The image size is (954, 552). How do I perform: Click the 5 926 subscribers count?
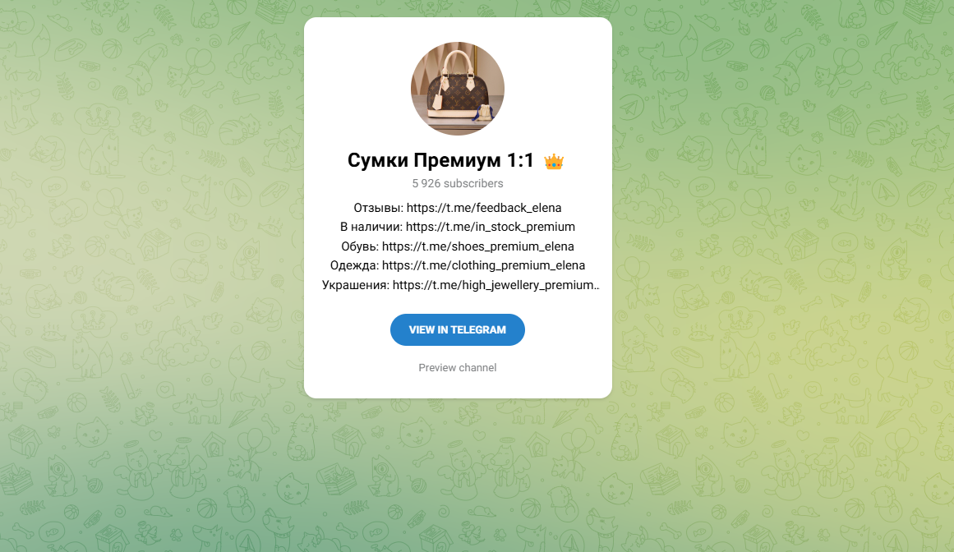(458, 184)
